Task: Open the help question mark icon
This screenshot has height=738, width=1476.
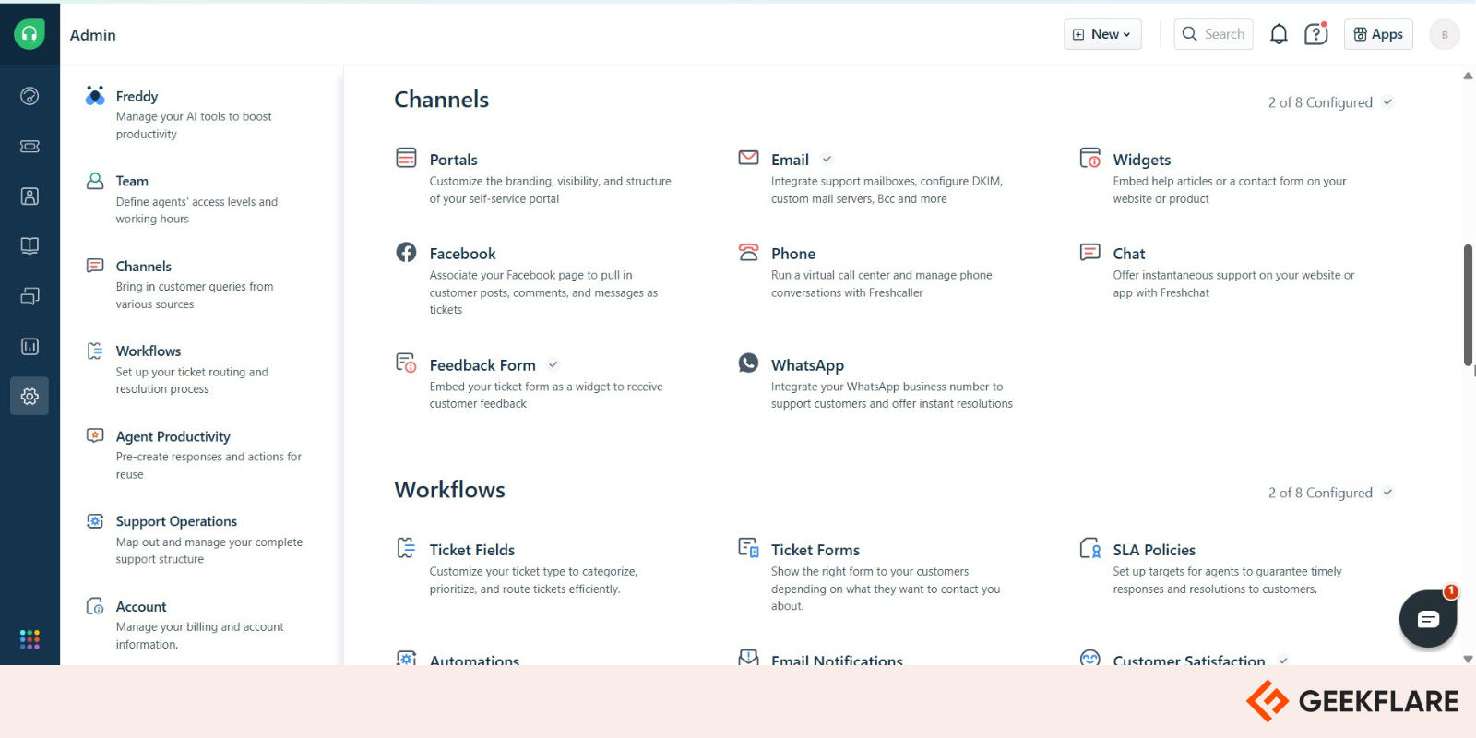Action: pyautogui.click(x=1315, y=34)
